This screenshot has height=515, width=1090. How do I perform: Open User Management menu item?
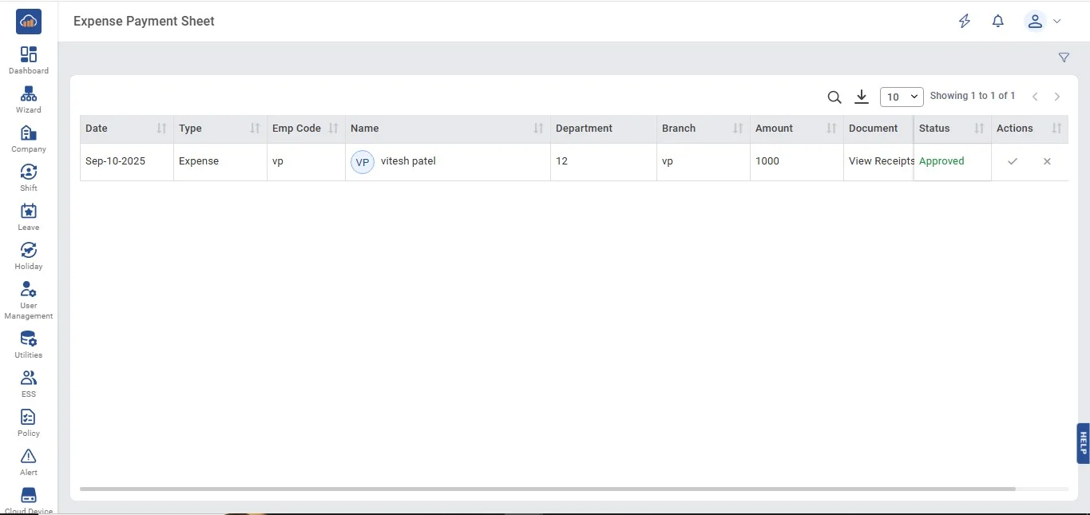pos(29,299)
